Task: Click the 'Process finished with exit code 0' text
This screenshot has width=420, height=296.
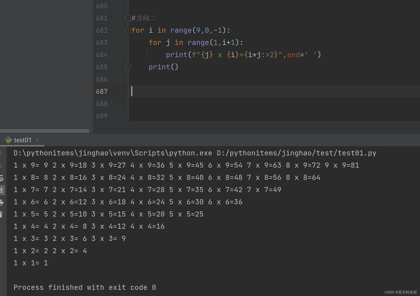Action: point(85,287)
